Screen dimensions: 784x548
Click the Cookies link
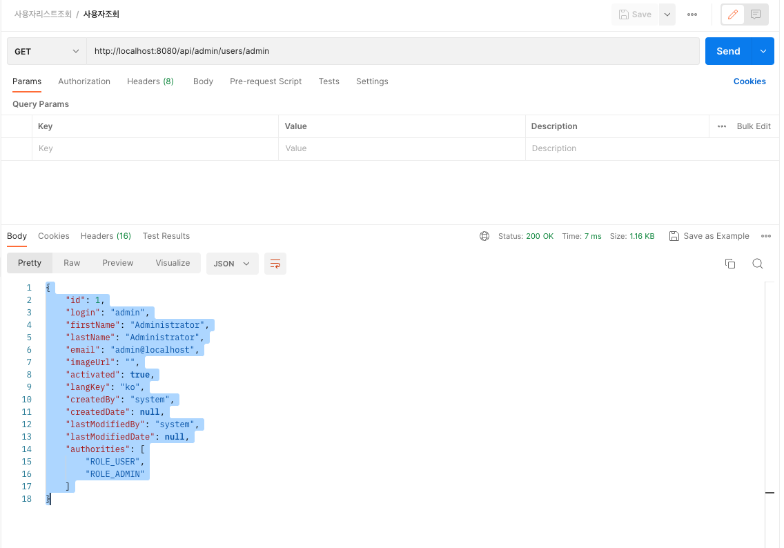point(749,81)
